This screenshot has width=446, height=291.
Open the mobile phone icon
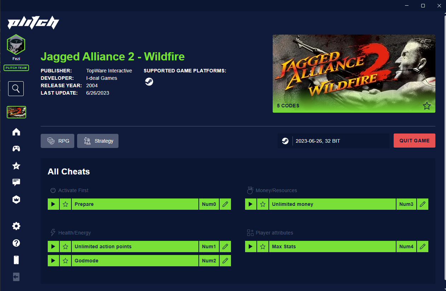[16, 260]
